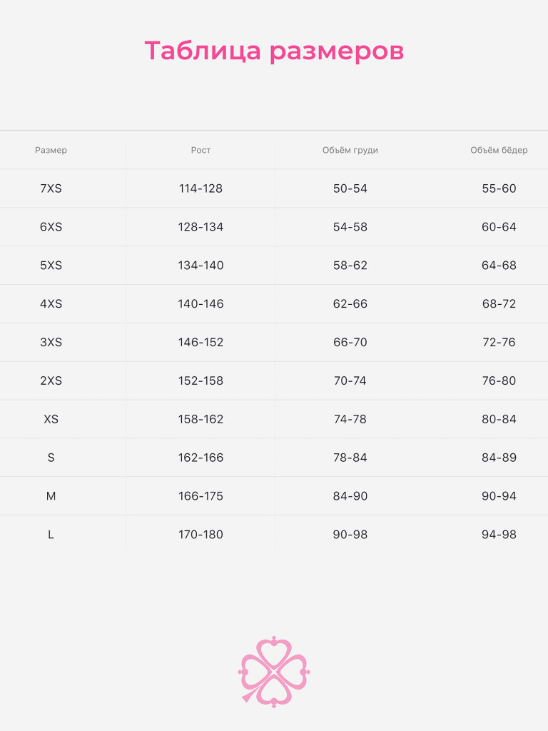Select height value 170-180

coord(201,535)
